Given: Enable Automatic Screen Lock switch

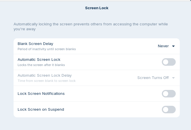Looking at the screenshot, I should pyautogui.click(x=169, y=62).
